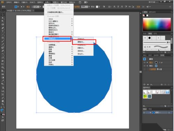
Task: Expand the 3D effect submenu arrow
Action: (72, 19)
